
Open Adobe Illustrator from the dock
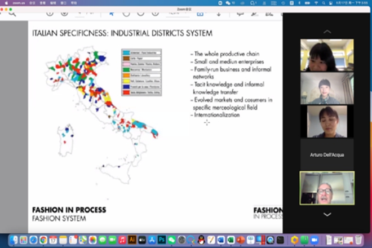[132, 240]
